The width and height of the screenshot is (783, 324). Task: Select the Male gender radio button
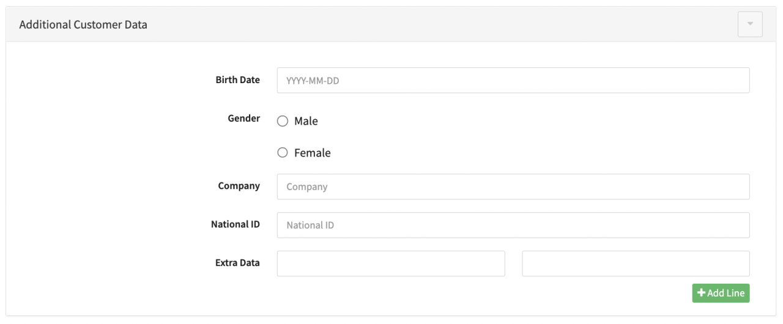282,121
